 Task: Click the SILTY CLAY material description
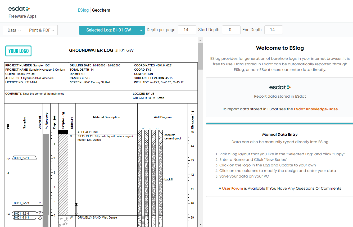coord(106,138)
